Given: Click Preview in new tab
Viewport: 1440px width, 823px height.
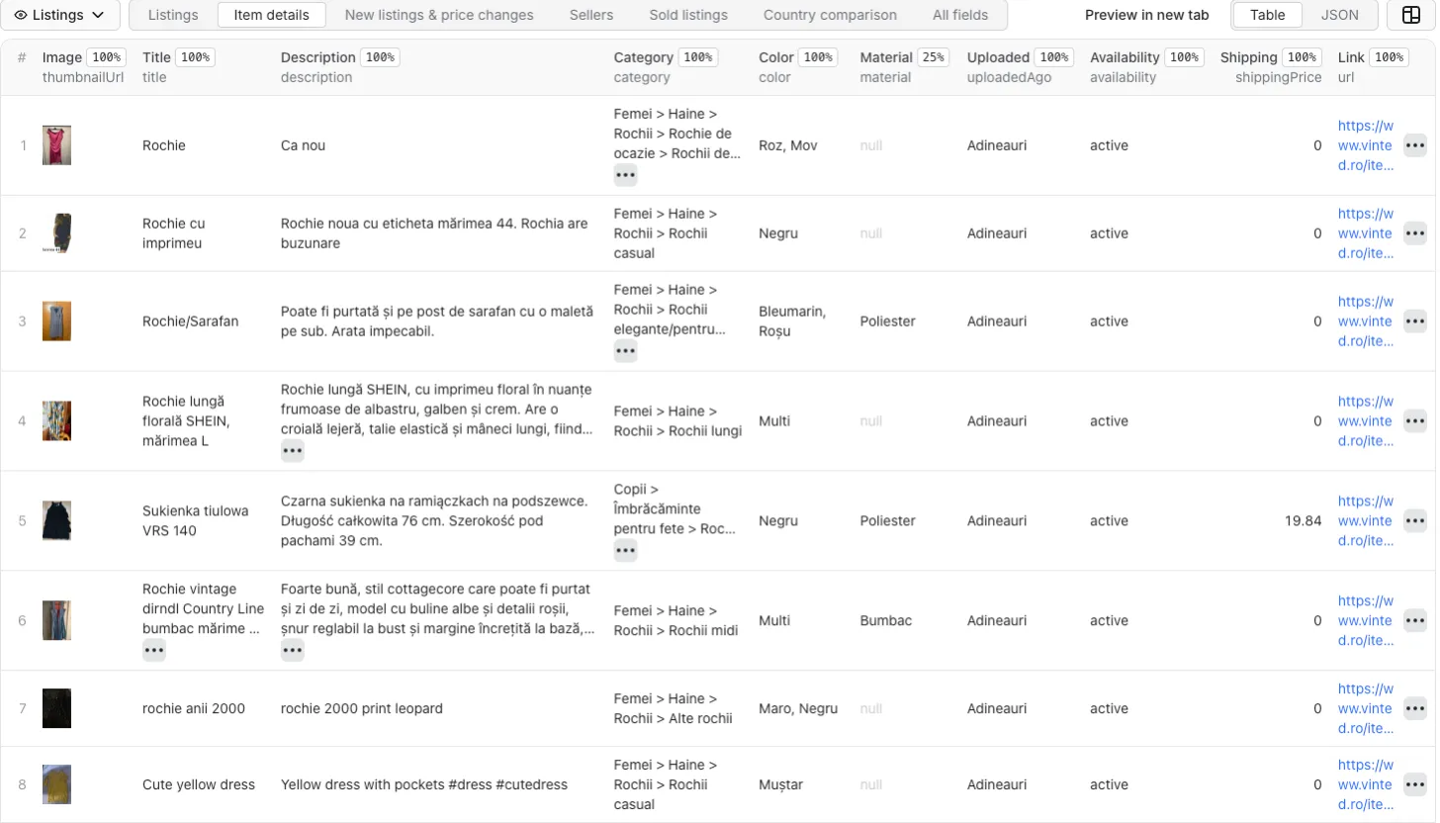Looking at the screenshot, I should coord(1146,15).
